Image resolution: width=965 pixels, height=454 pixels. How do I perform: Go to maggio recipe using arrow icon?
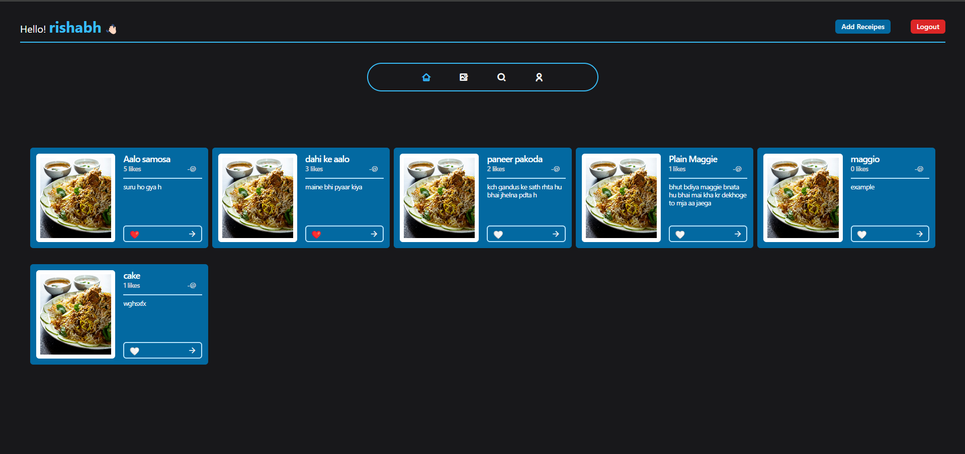pos(919,234)
